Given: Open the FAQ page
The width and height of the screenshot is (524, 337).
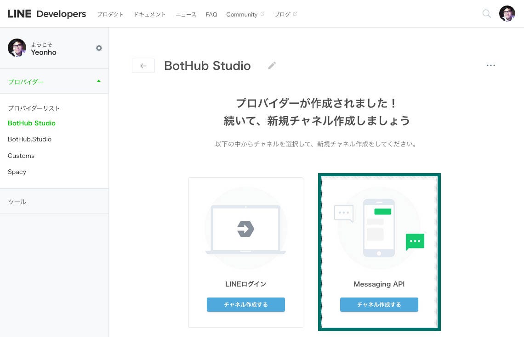Looking at the screenshot, I should [211, 14].
